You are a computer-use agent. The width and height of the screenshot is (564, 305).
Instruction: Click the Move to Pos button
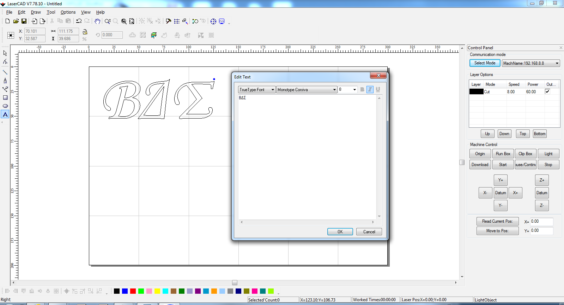pyautogui.click(x=497, y=231)
